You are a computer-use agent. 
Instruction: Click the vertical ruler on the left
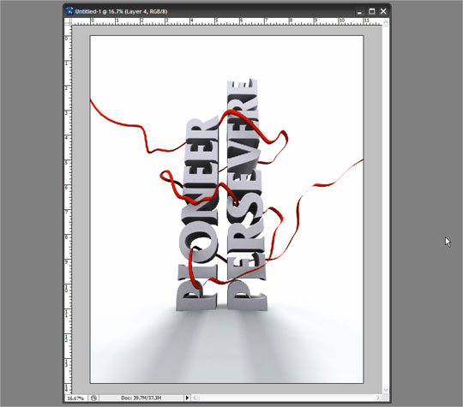click(69, 210)
